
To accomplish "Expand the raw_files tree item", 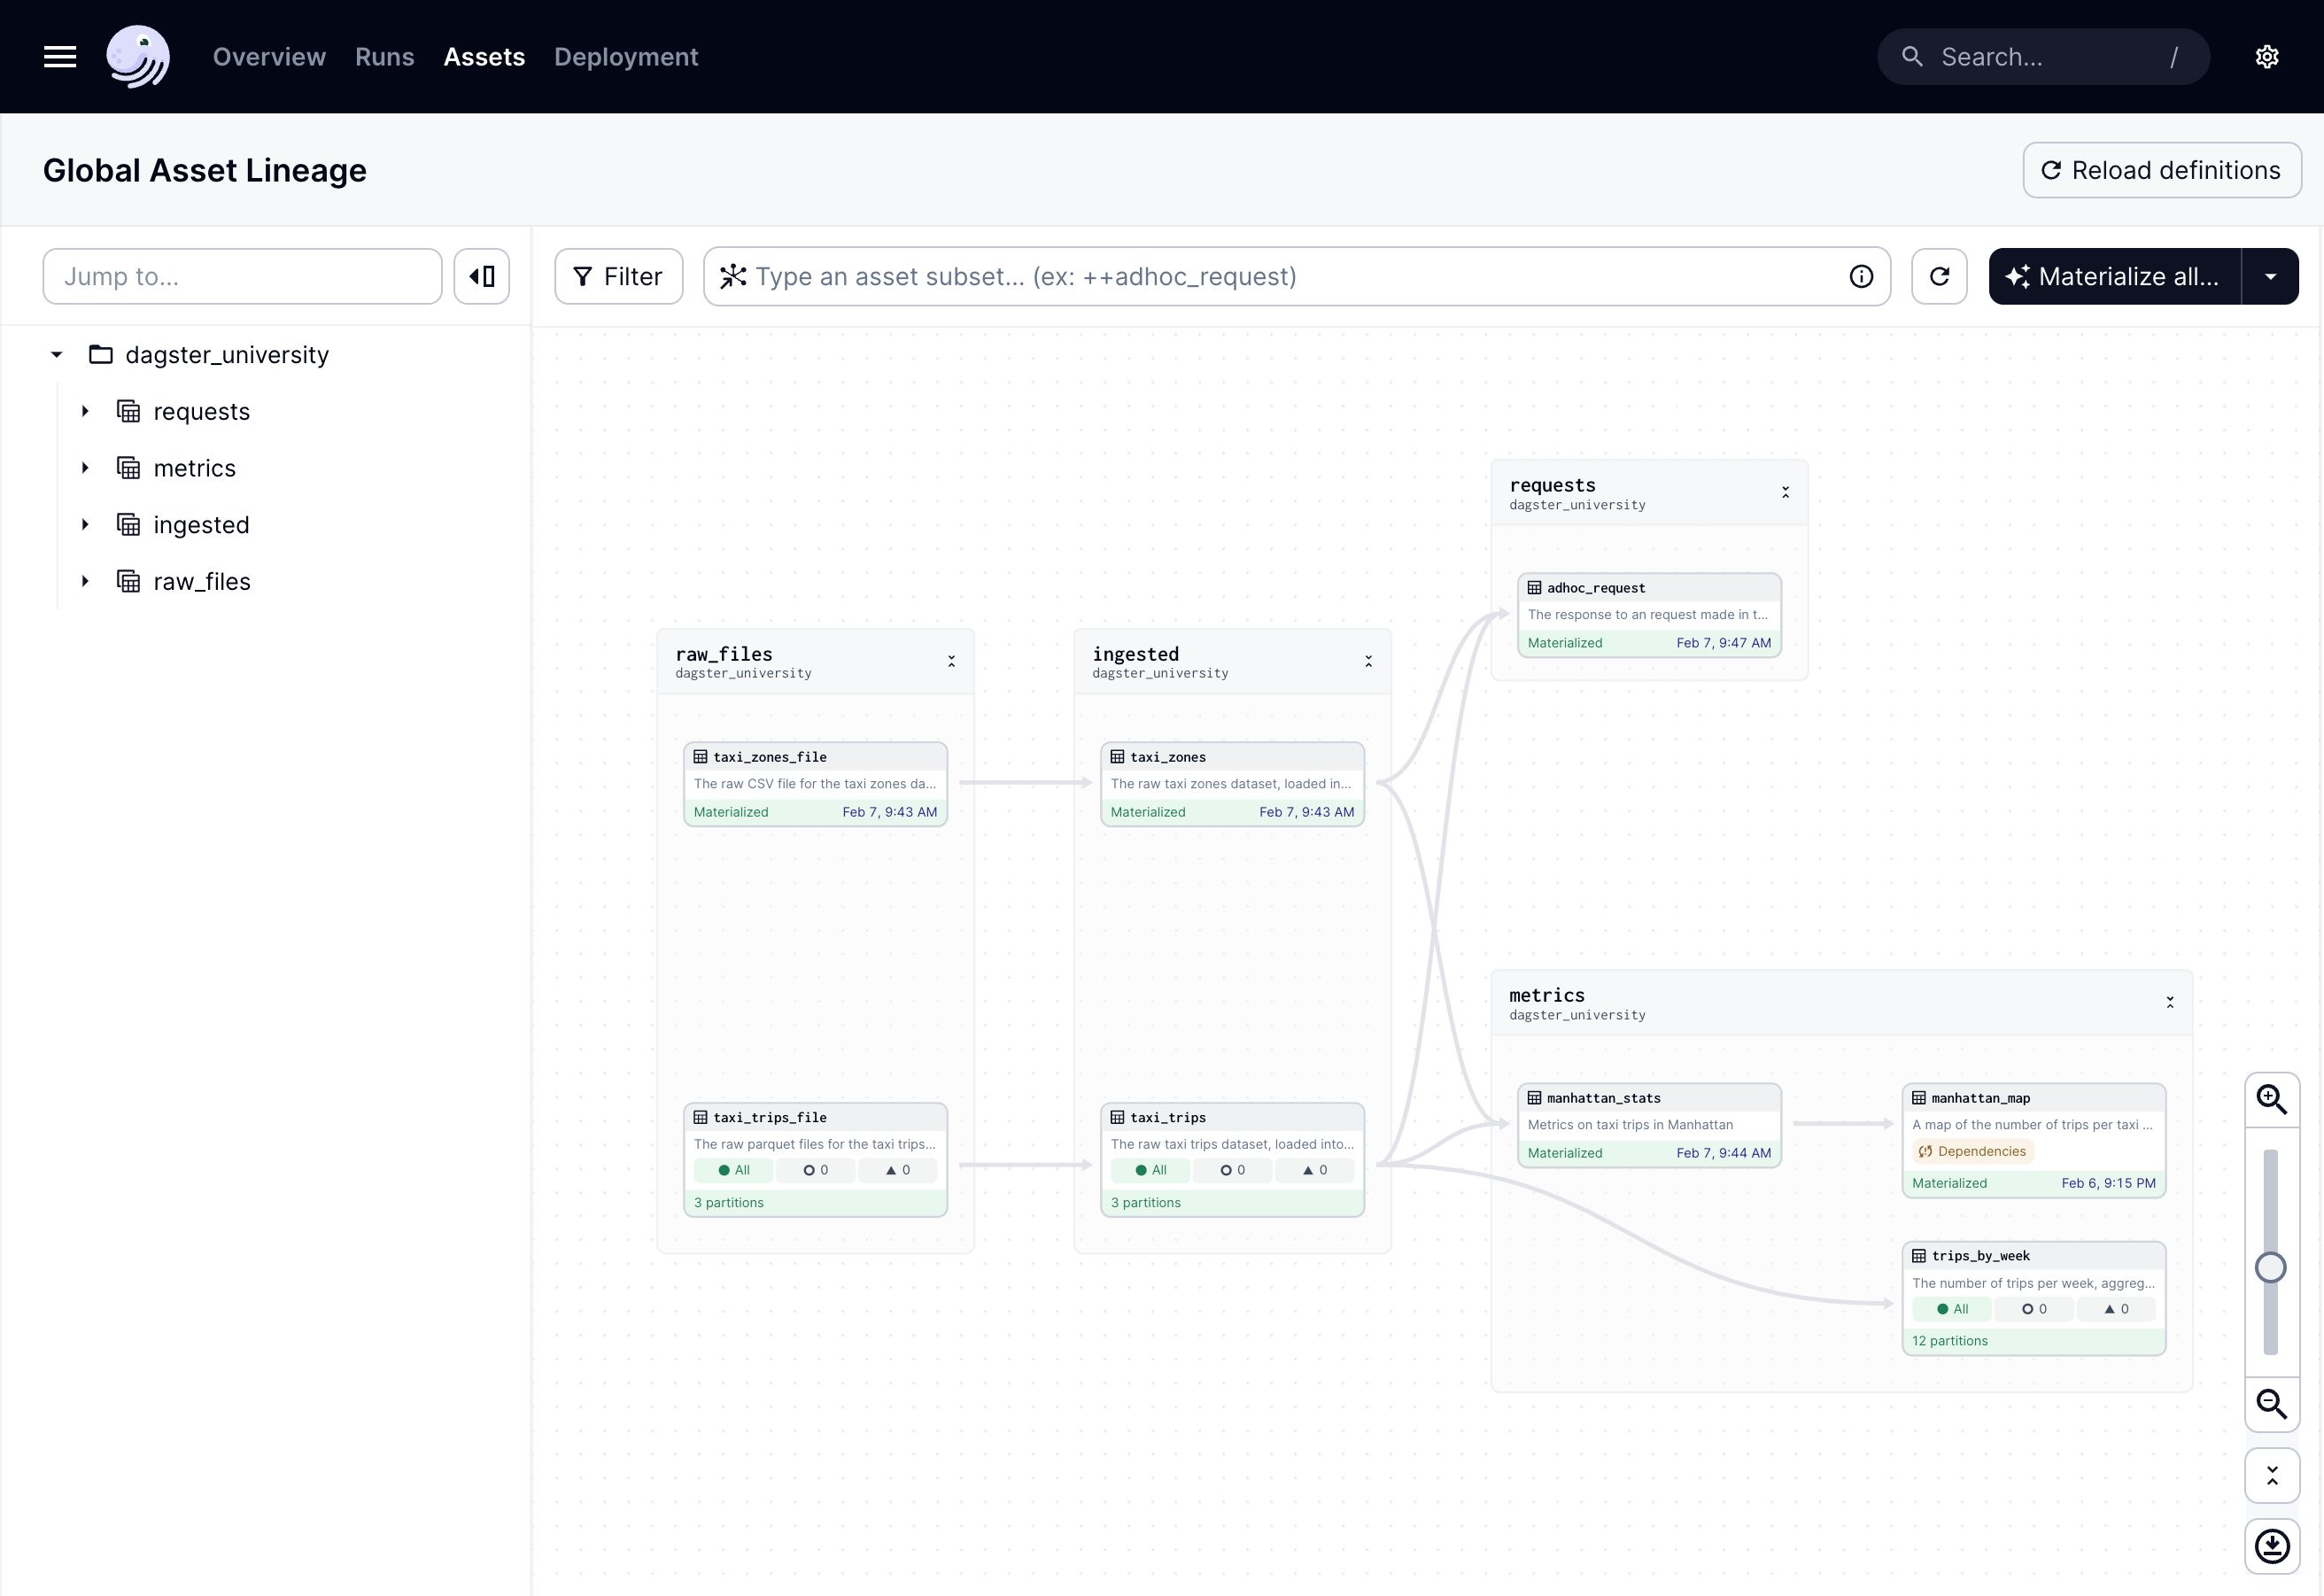I will [85, 581].
